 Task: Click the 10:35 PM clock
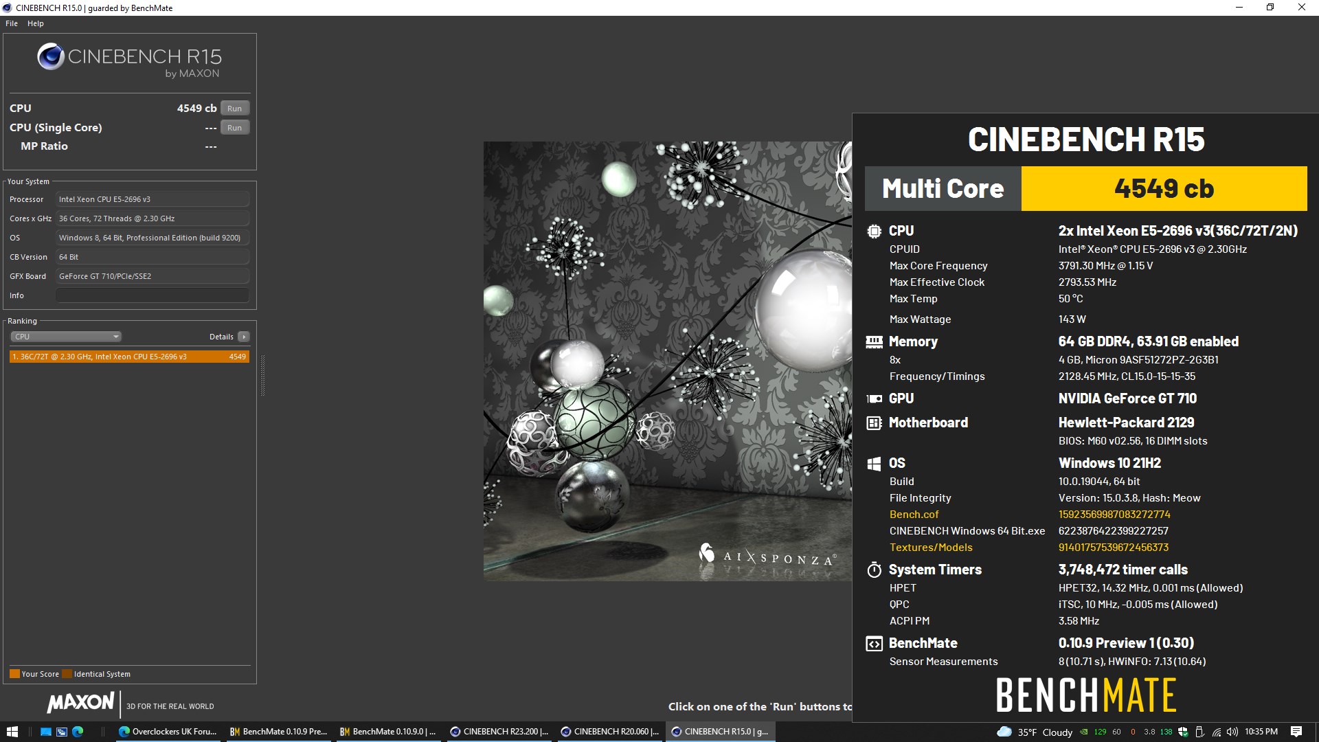[1261, 732]
